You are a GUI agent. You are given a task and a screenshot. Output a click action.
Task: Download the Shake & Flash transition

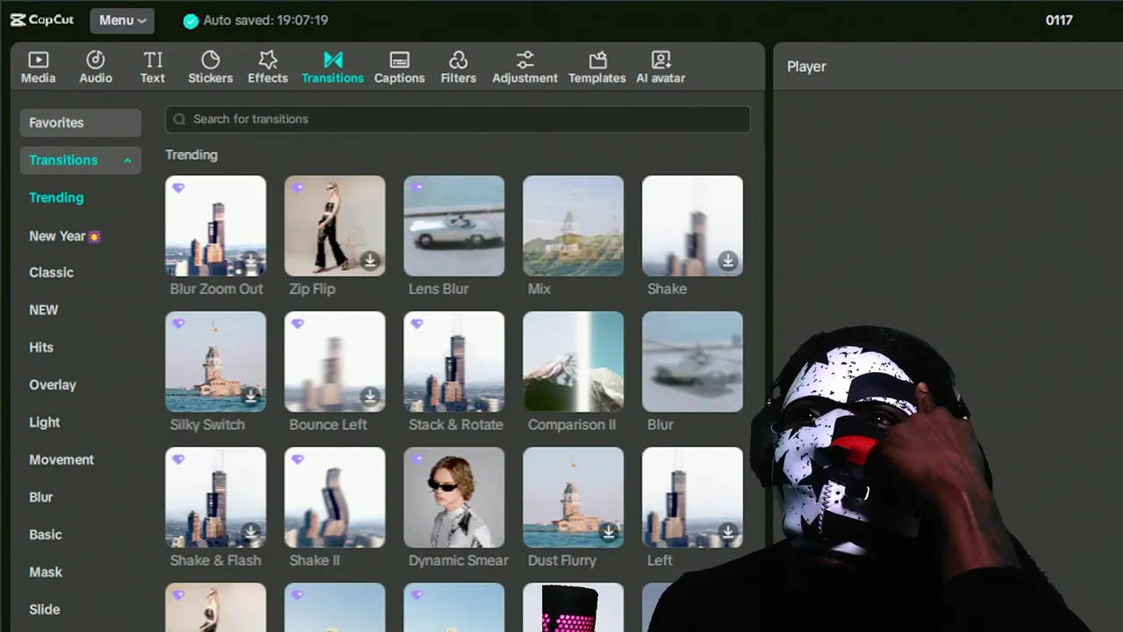click(251, 533)
